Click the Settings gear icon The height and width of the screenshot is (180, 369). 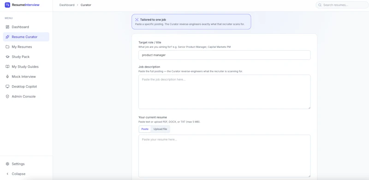pos(7,164)
